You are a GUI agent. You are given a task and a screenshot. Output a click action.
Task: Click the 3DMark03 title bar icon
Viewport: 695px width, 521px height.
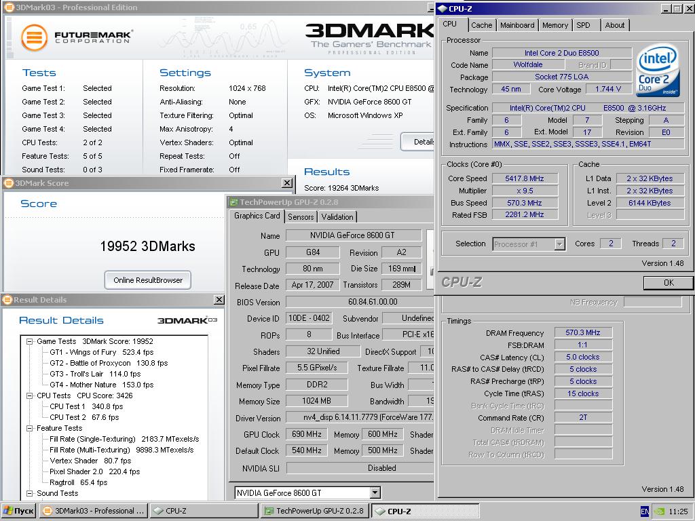[x=9, y=7]
